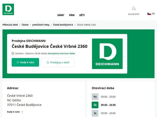The width and height of the screenshot is (157, 117).
Task: Click the clock icon beside Zavřeno
Action: pos(13,53)
